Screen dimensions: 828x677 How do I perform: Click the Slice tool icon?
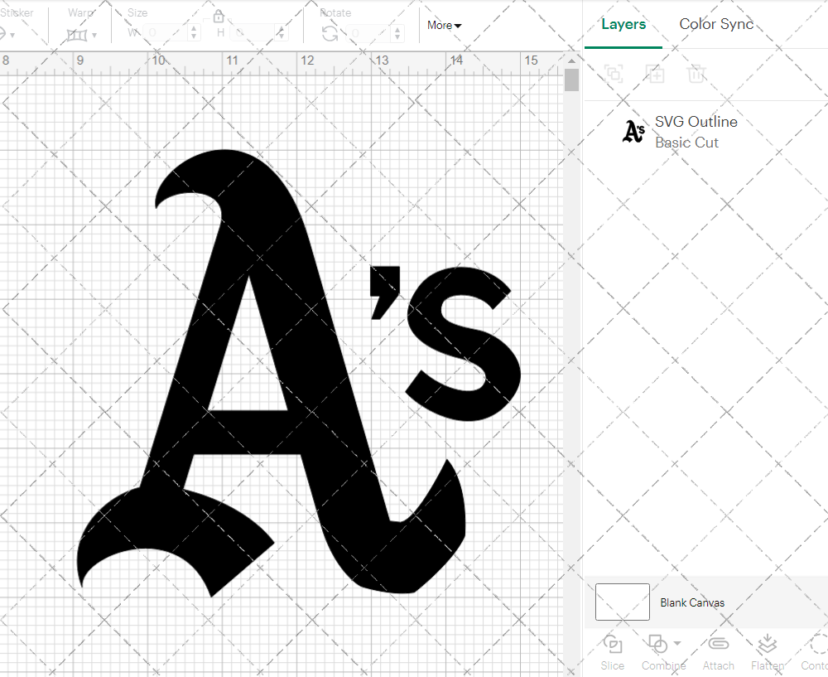pyautogui.click(x=613, y=644)
